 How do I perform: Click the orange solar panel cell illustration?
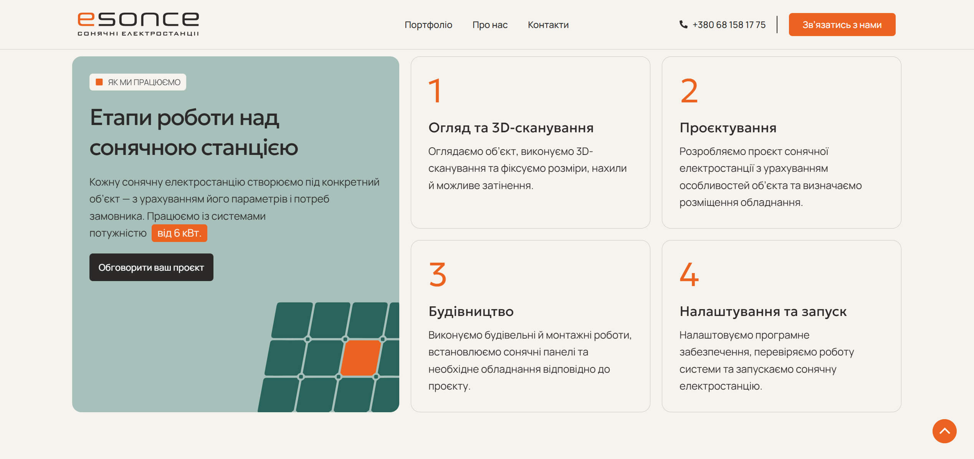tap(360, 357)
